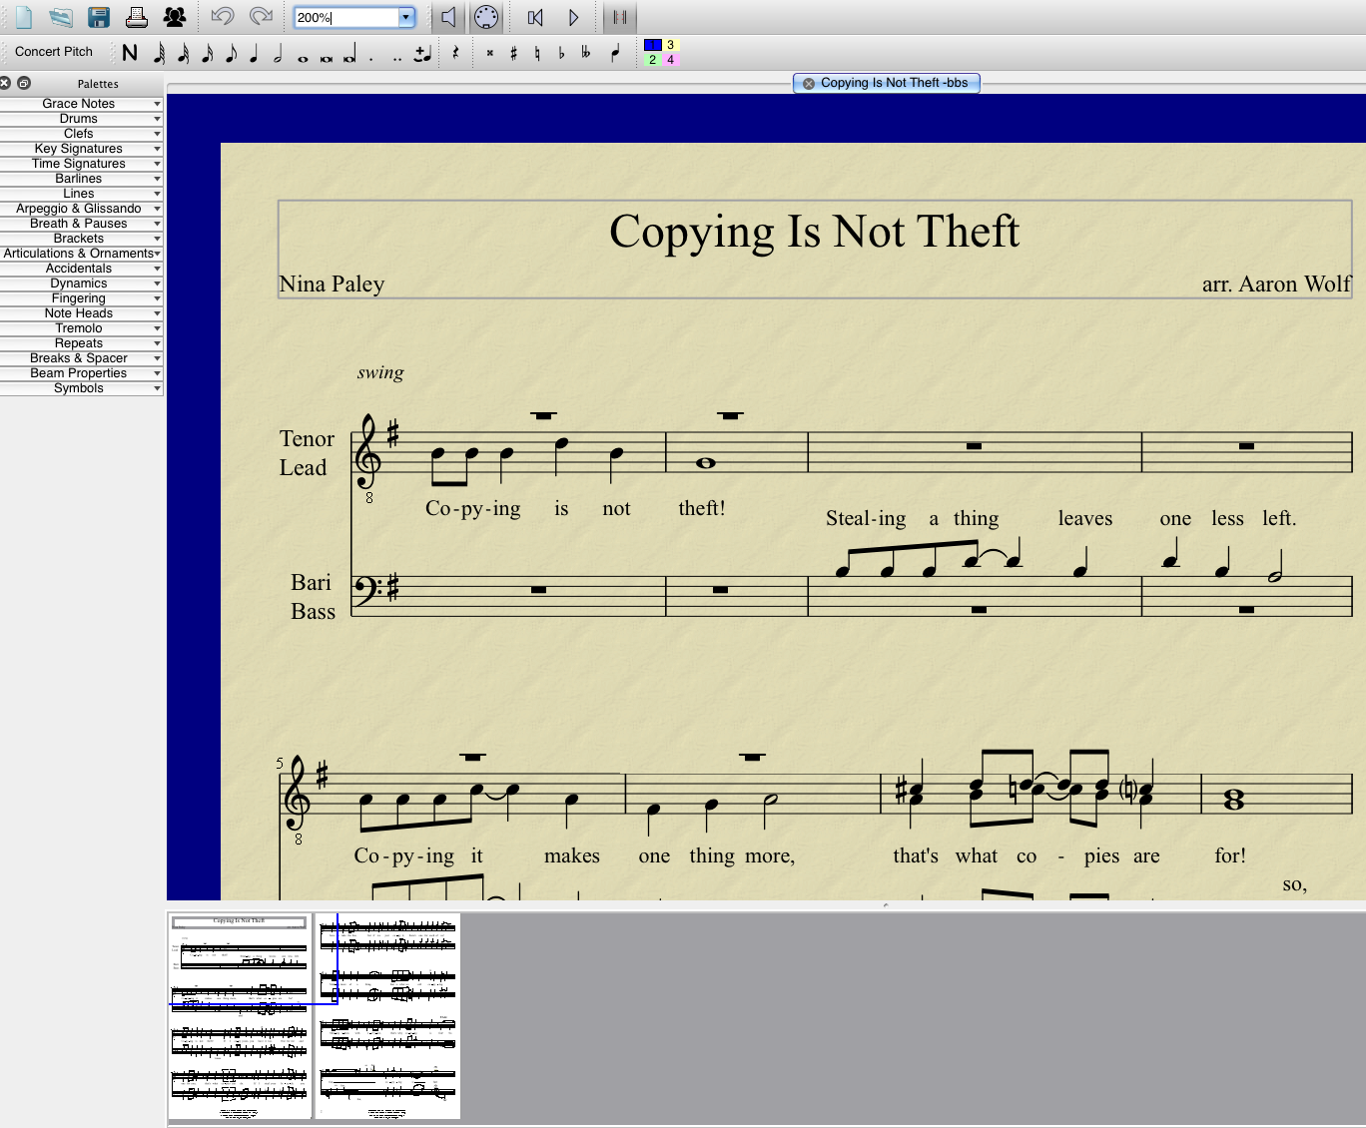Screen dimensions: 1366x1128
Task: Expand the Fingering palette
Action: [81, 298]
